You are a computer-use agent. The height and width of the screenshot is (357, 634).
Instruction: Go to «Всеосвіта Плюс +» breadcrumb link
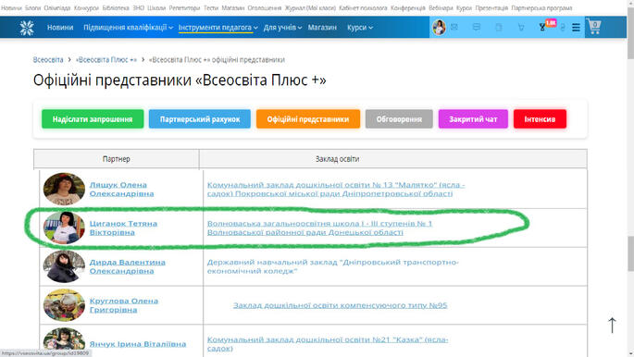pyautogui.click(x=106, y=60)
